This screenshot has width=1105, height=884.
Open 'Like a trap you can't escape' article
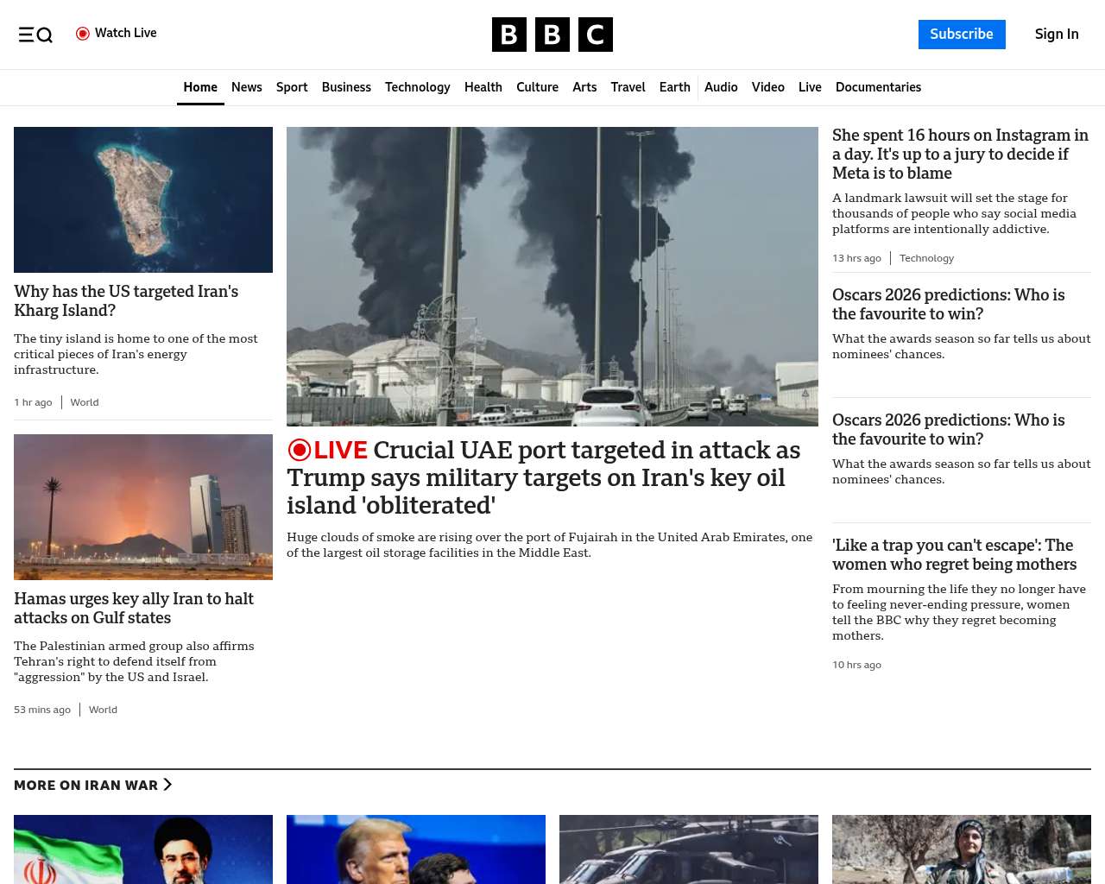pos(954,554)
